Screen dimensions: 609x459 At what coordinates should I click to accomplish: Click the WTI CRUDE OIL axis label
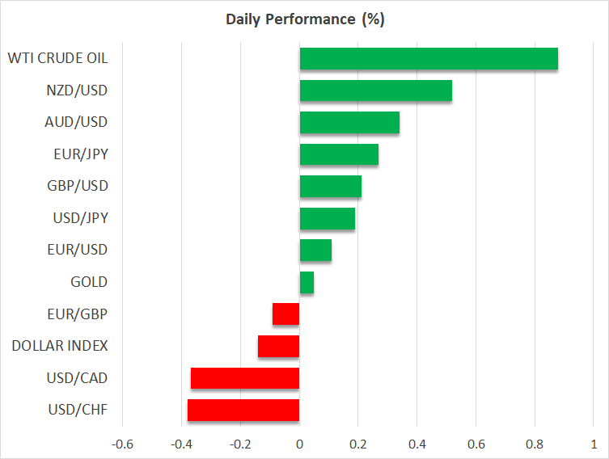57,58
